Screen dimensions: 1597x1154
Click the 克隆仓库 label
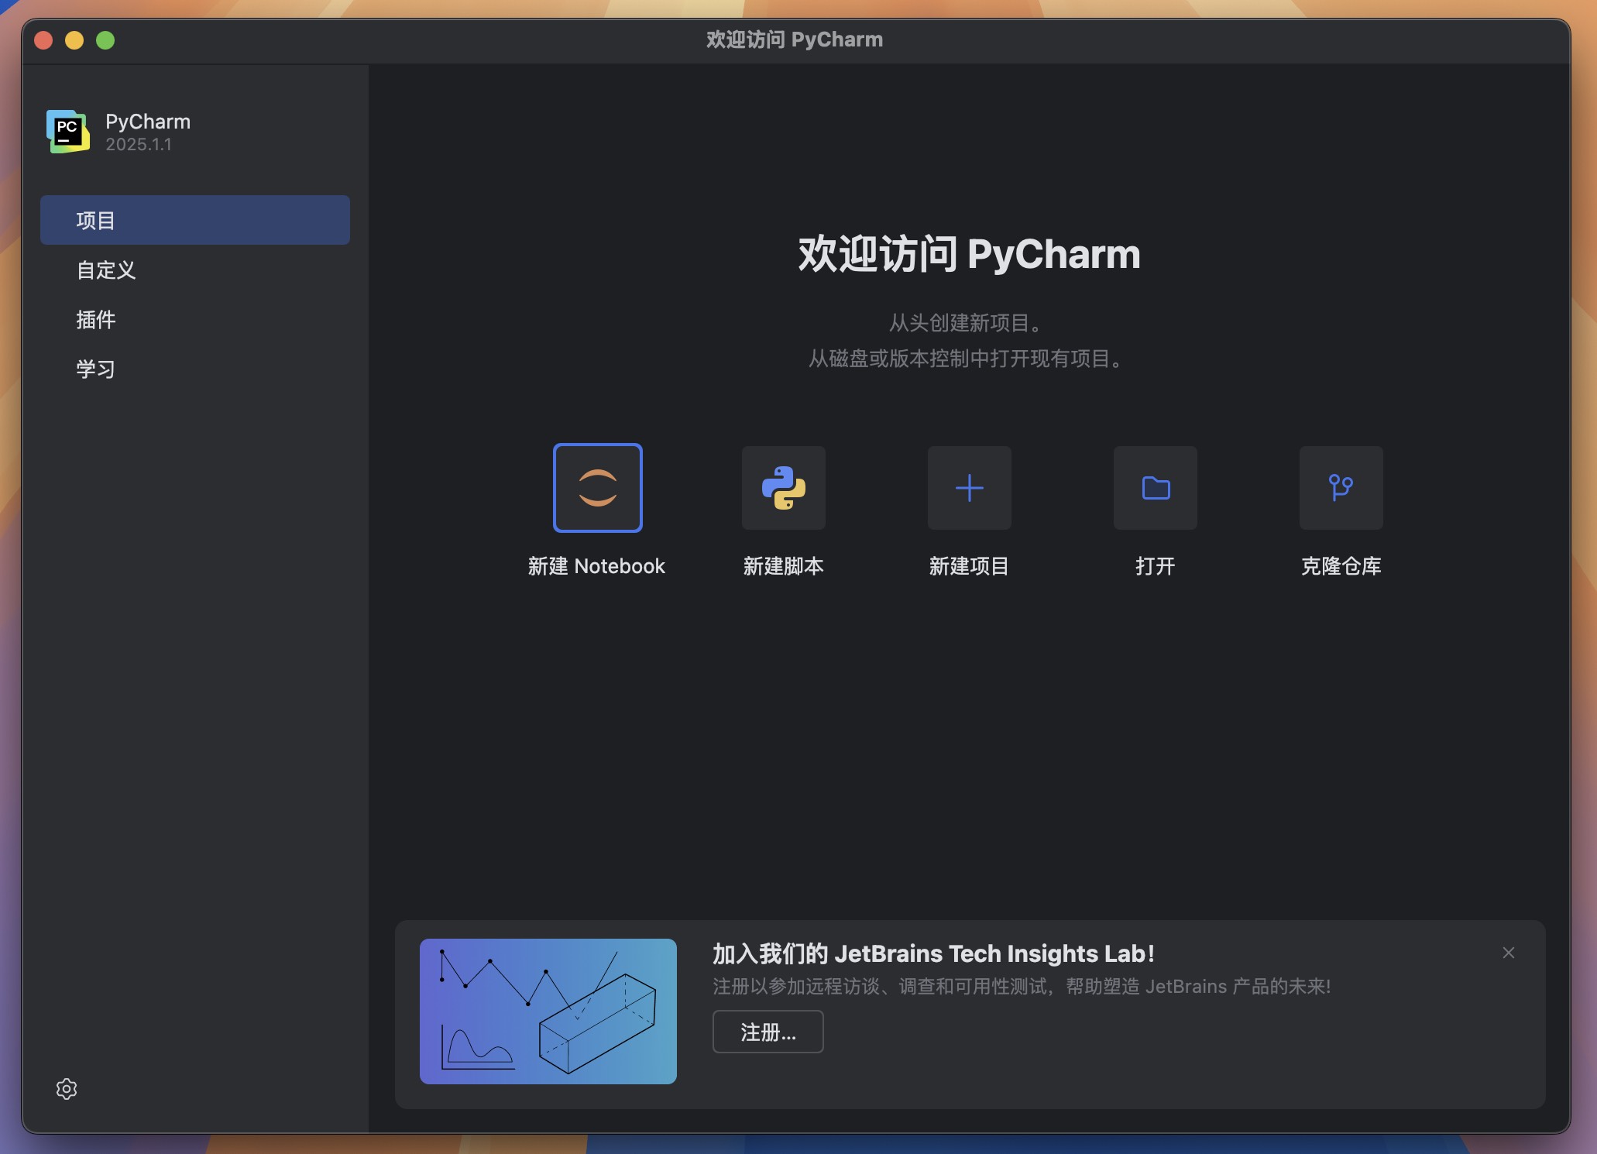(1341, 566)
